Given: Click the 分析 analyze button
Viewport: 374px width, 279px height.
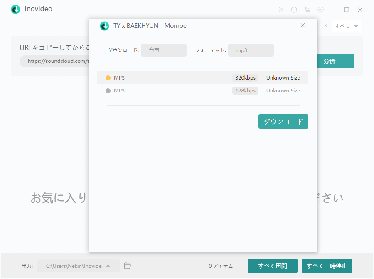Looking at the screenshot, I should tap(335, 61).
